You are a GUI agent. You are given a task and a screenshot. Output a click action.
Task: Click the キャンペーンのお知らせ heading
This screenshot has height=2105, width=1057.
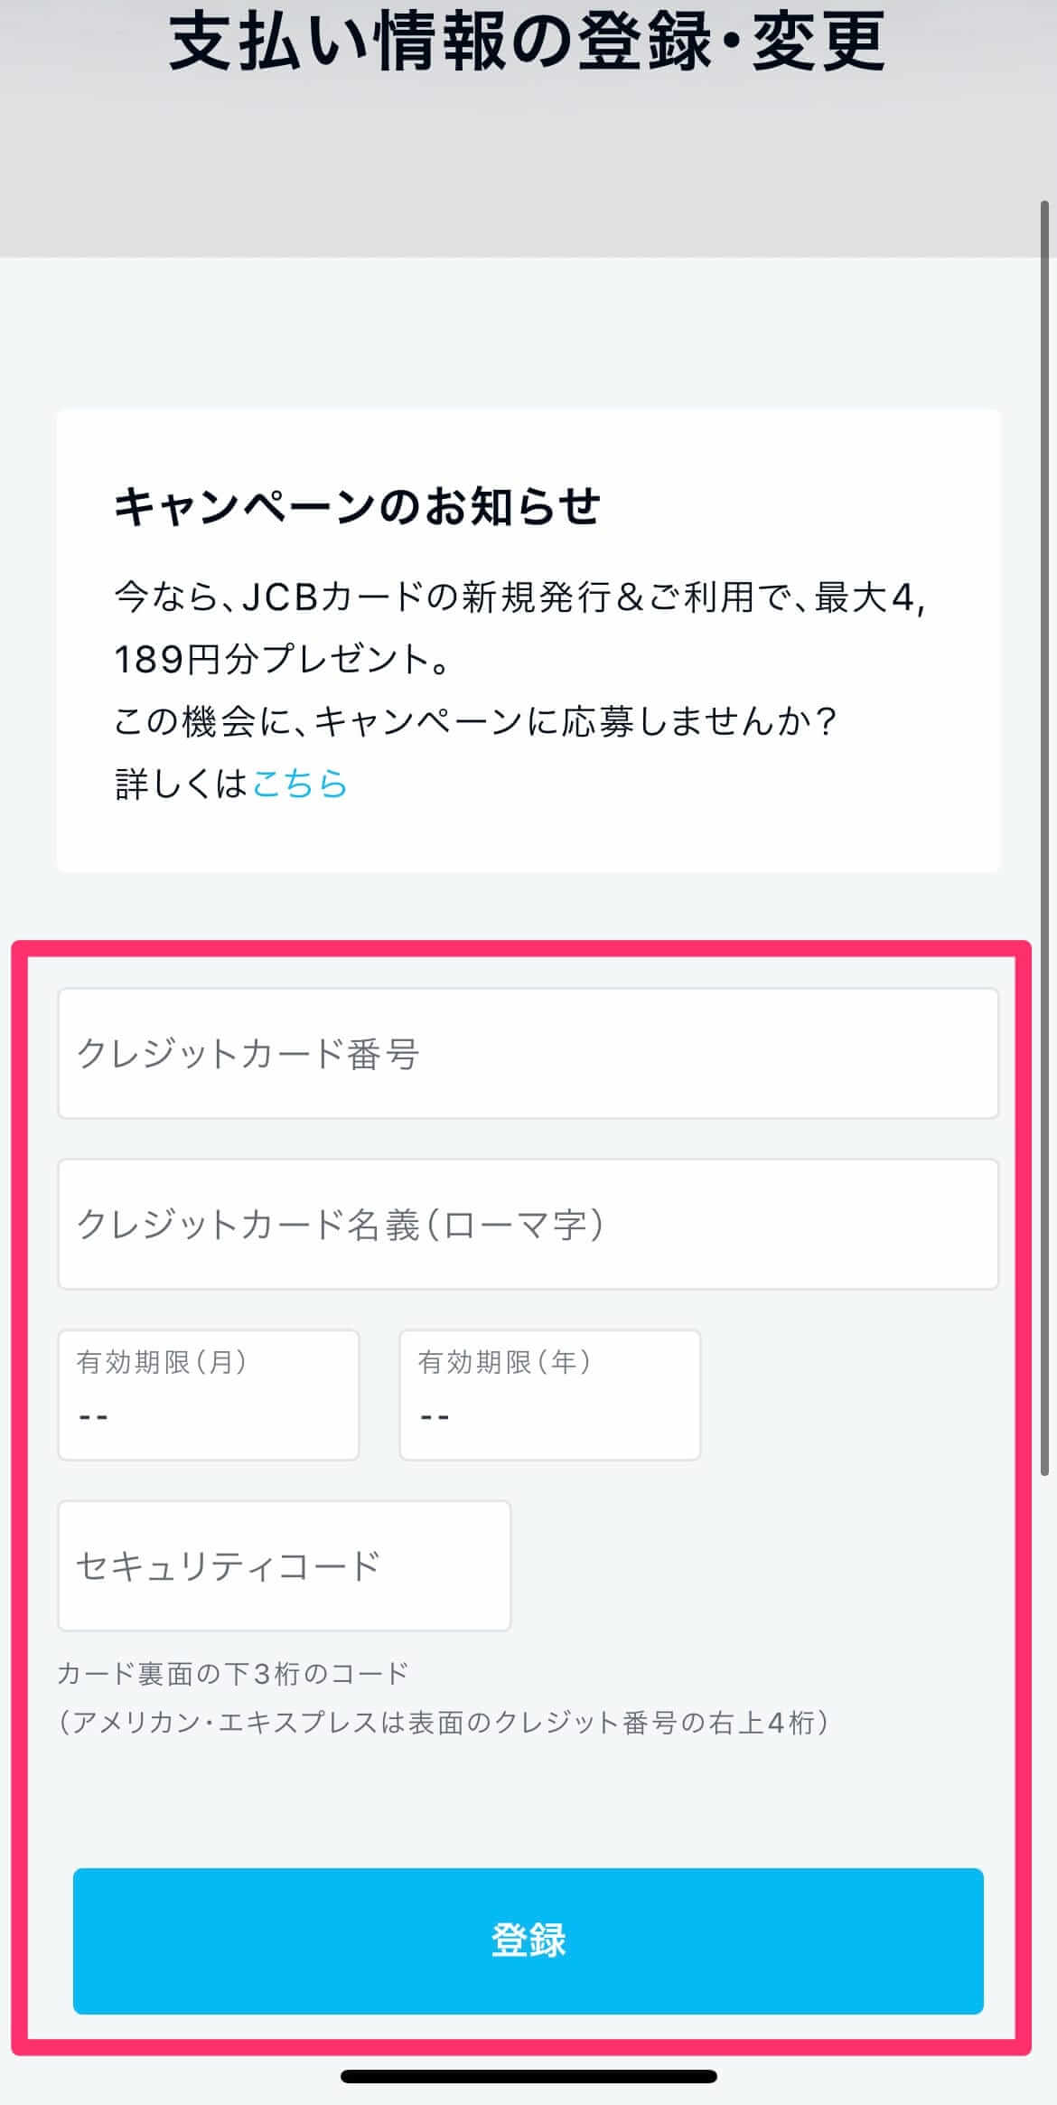tap(357, 506)
